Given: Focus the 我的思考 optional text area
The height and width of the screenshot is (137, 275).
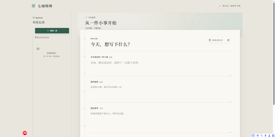Looking at the screenshot, I should 161,122.
